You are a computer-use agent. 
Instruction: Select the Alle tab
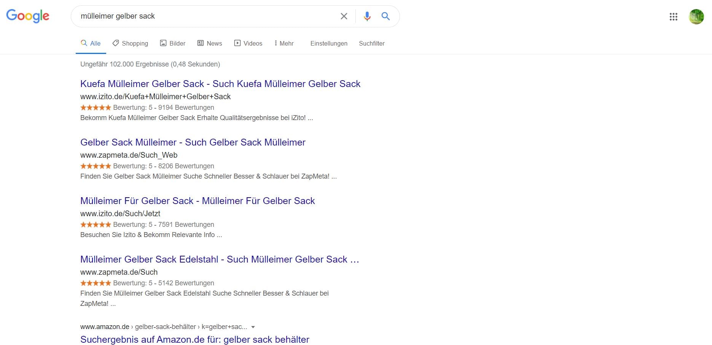click(x=91, y=43)
